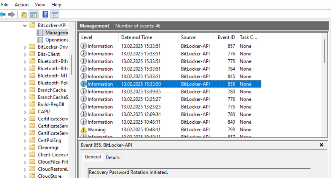Open Help via the question mark icon
The height and width of the screenshot is (178, 331).
point(45,15)
